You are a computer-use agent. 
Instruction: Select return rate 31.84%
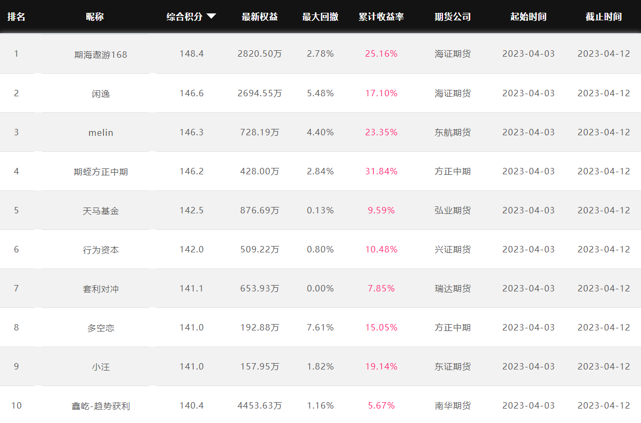tap(381, 172)
